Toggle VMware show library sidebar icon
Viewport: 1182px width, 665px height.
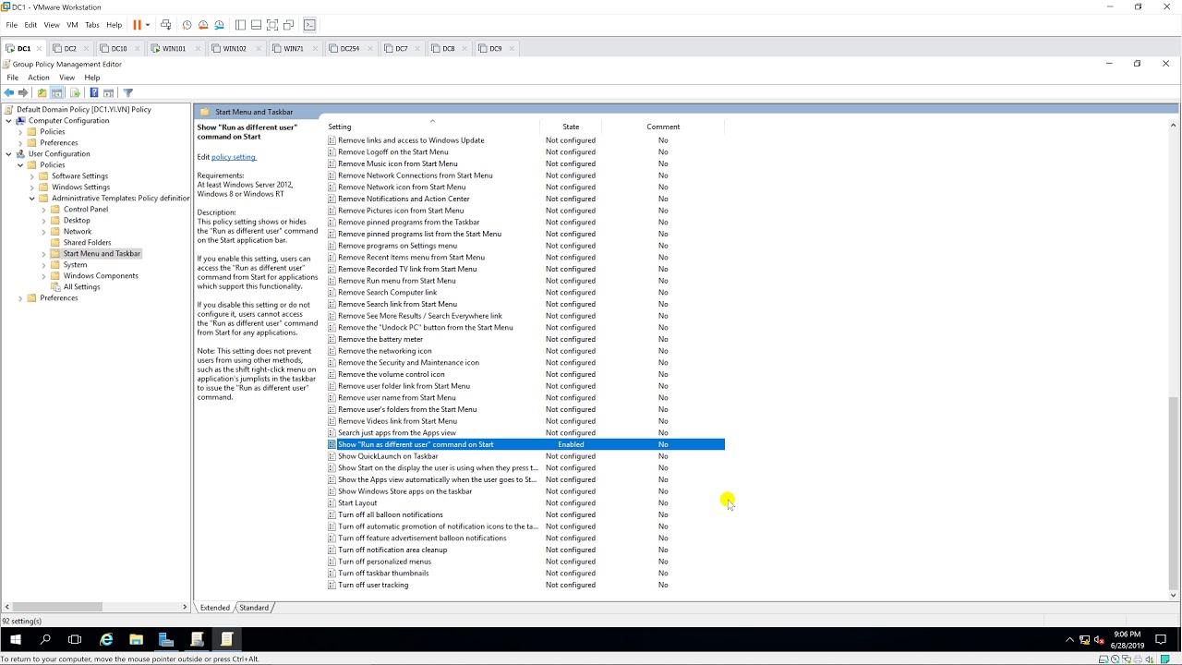click(x=240, y=25)
